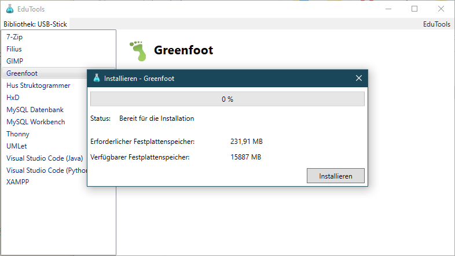Maximize the EduTools window

coord(414,9)
